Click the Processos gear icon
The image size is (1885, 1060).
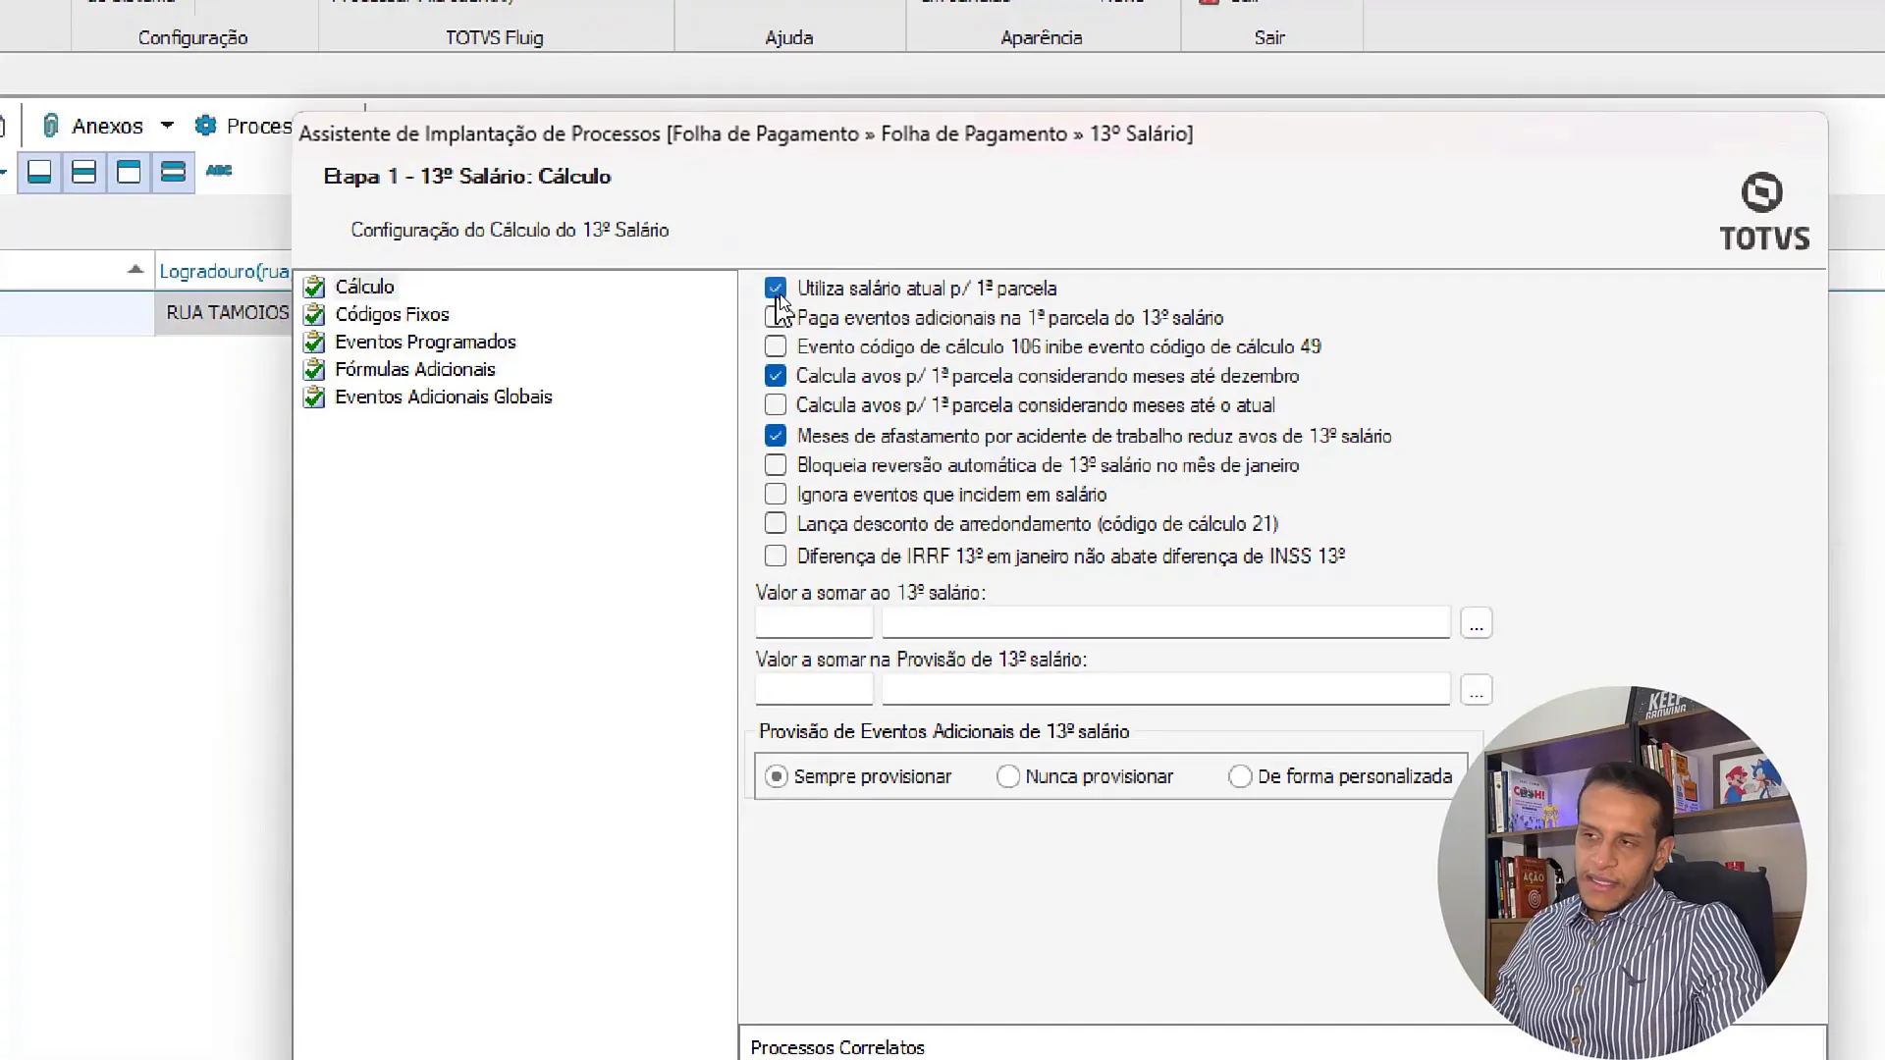pyautogui.click(x=205, y=126)
